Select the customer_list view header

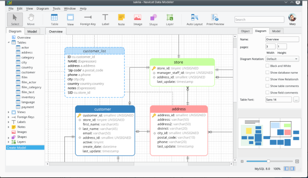pyautogui.click(x=94, y=51)
